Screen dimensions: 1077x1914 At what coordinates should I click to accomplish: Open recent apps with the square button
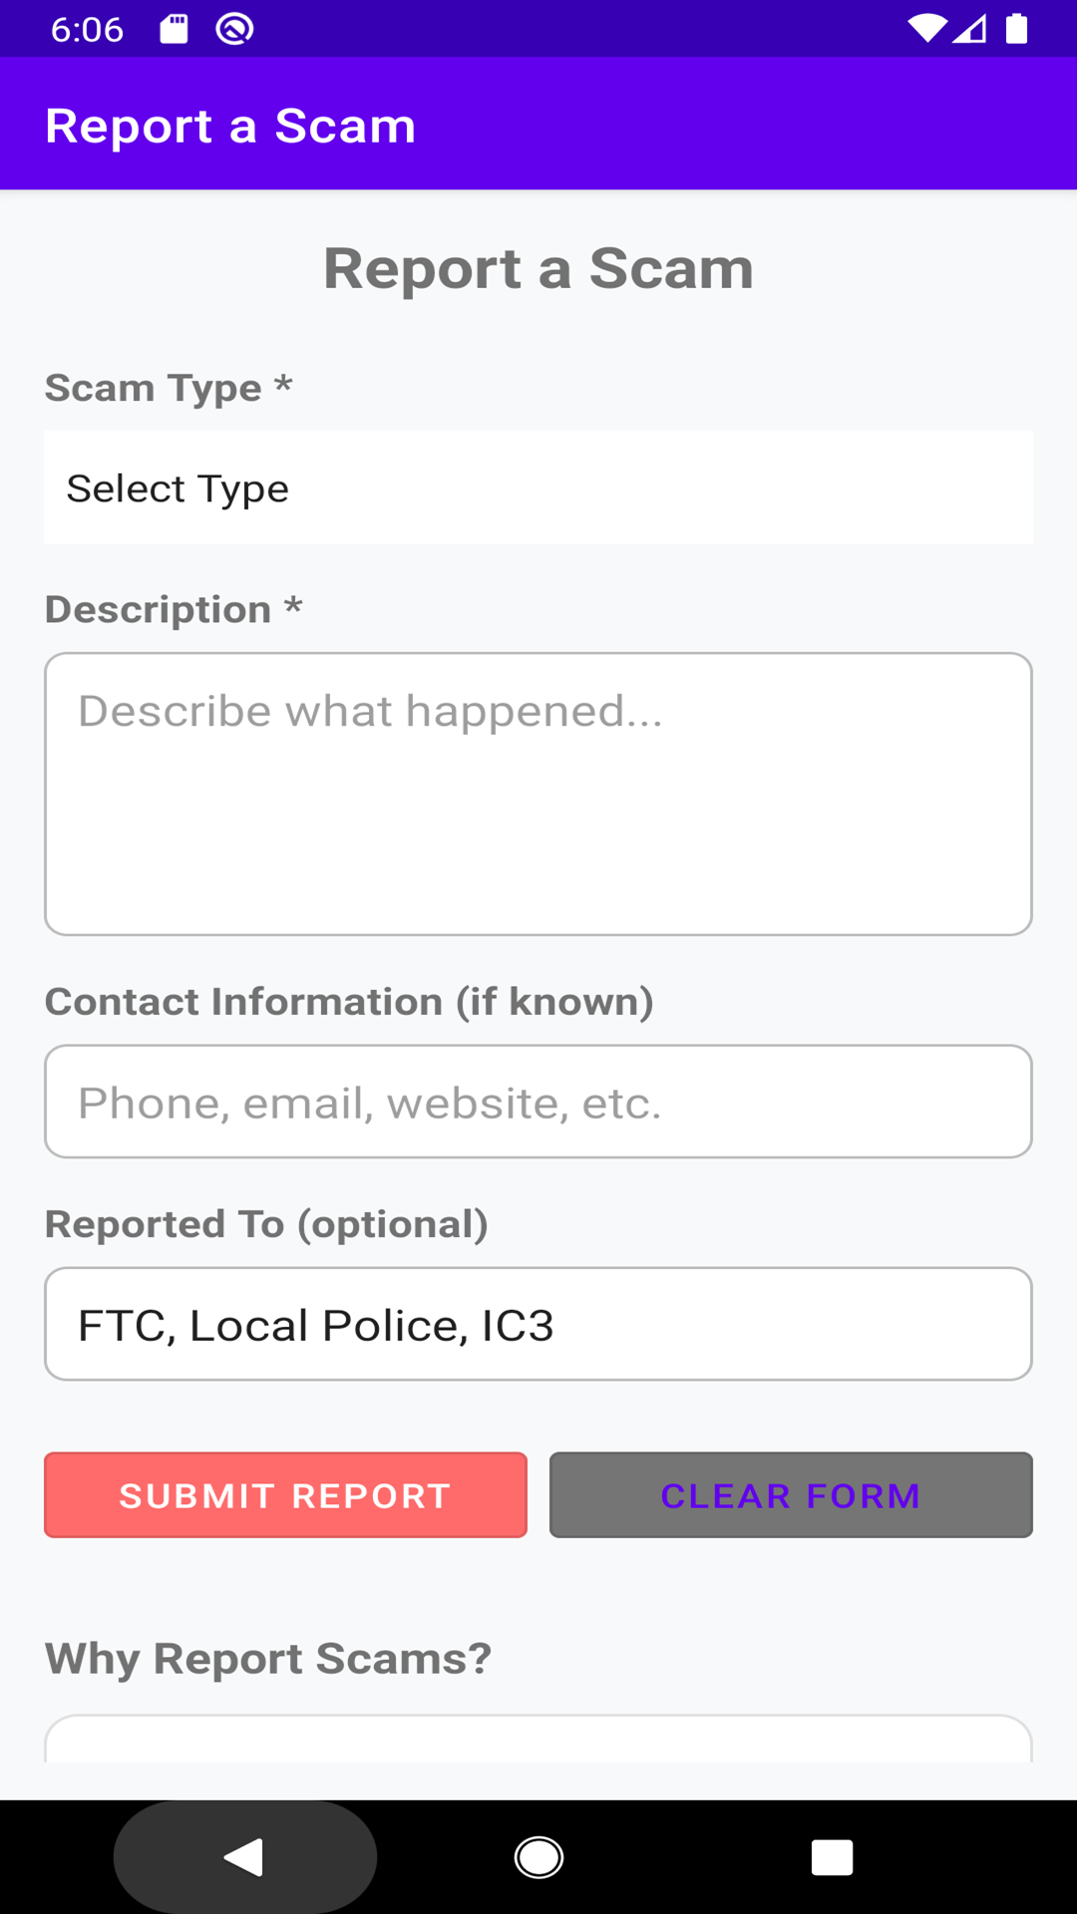(x=832, y=1857)
